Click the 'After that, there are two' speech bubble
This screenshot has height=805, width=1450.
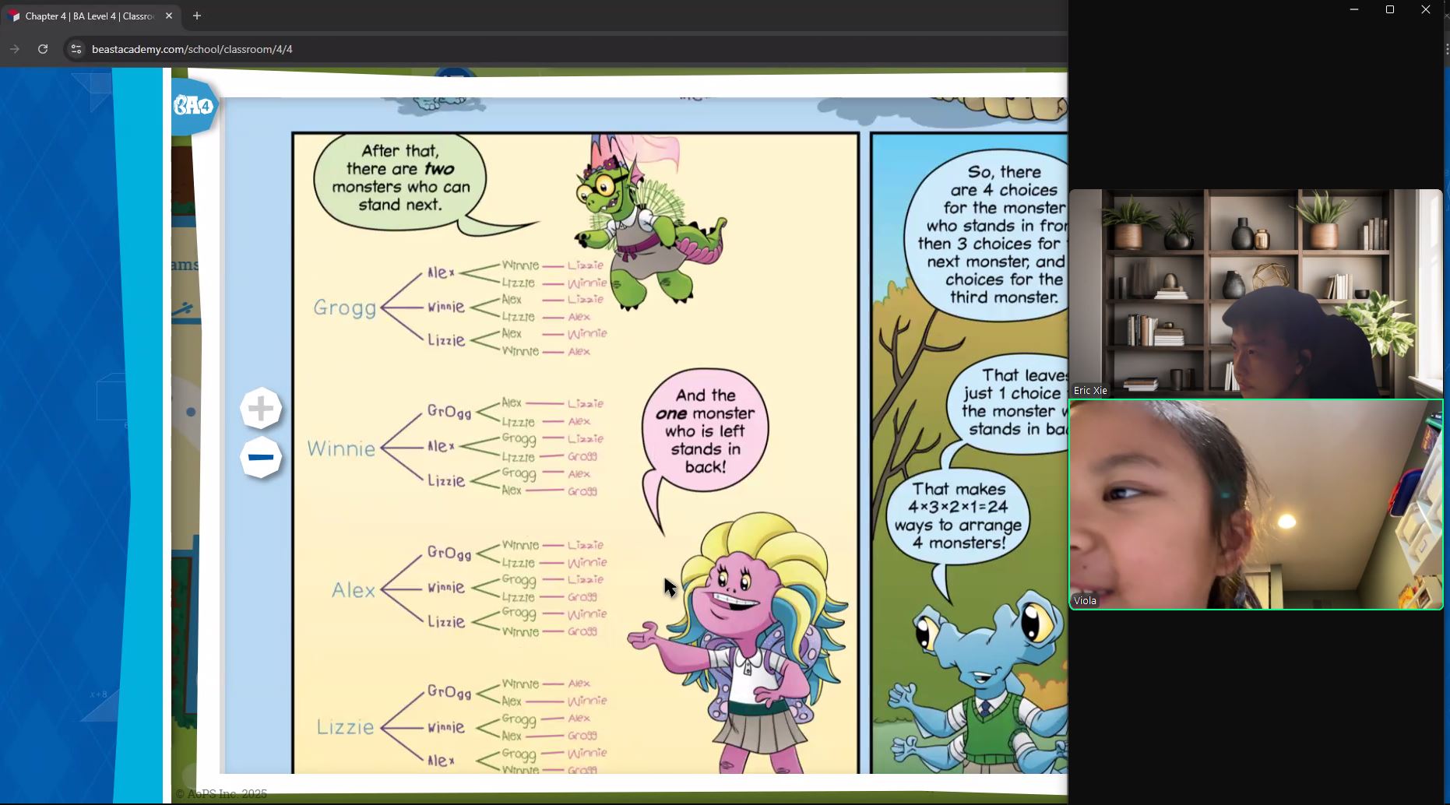(400, 179)
